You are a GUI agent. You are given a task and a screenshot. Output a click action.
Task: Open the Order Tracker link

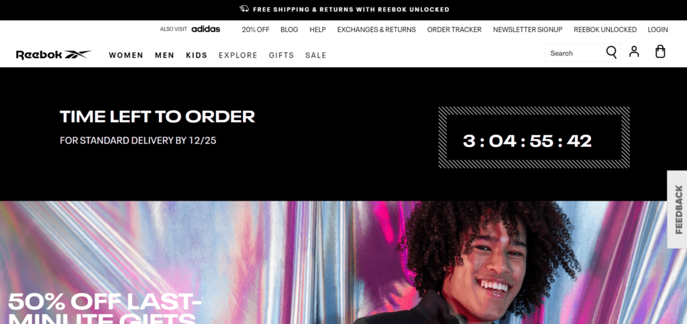click(x=454, y=30)
